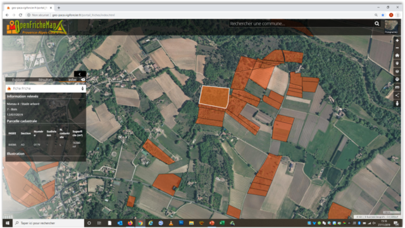Click the clear icon on Infos tab
Image resolution: width=405 pixels, height=228 pixels.
[83, 80]
